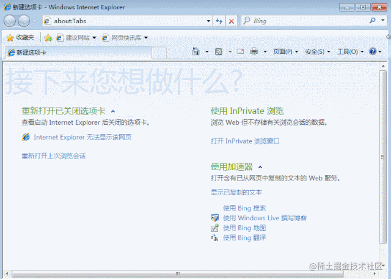Viewport: 391px width, 279px height.
Task: Click 使用 Bing 地图 accelerator link
Action: 244,228
